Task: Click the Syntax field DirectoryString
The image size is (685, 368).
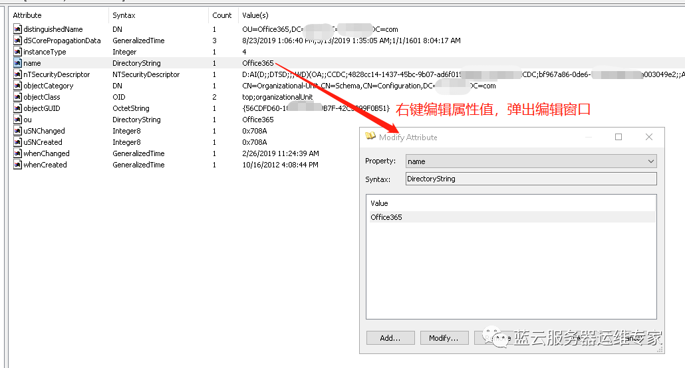Action: point(531,179)
